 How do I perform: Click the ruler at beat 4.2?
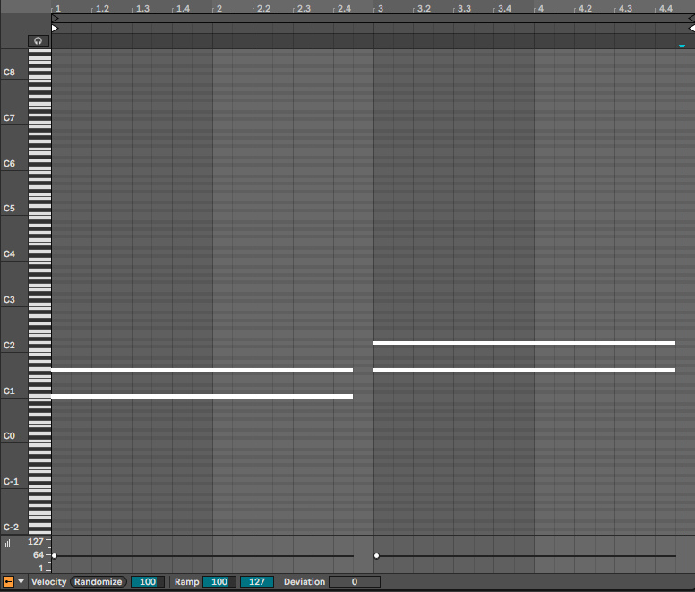tap(585, 8)
